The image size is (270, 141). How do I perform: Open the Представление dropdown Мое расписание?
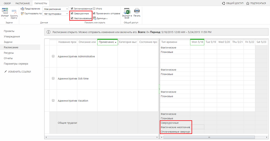[55, 9]
